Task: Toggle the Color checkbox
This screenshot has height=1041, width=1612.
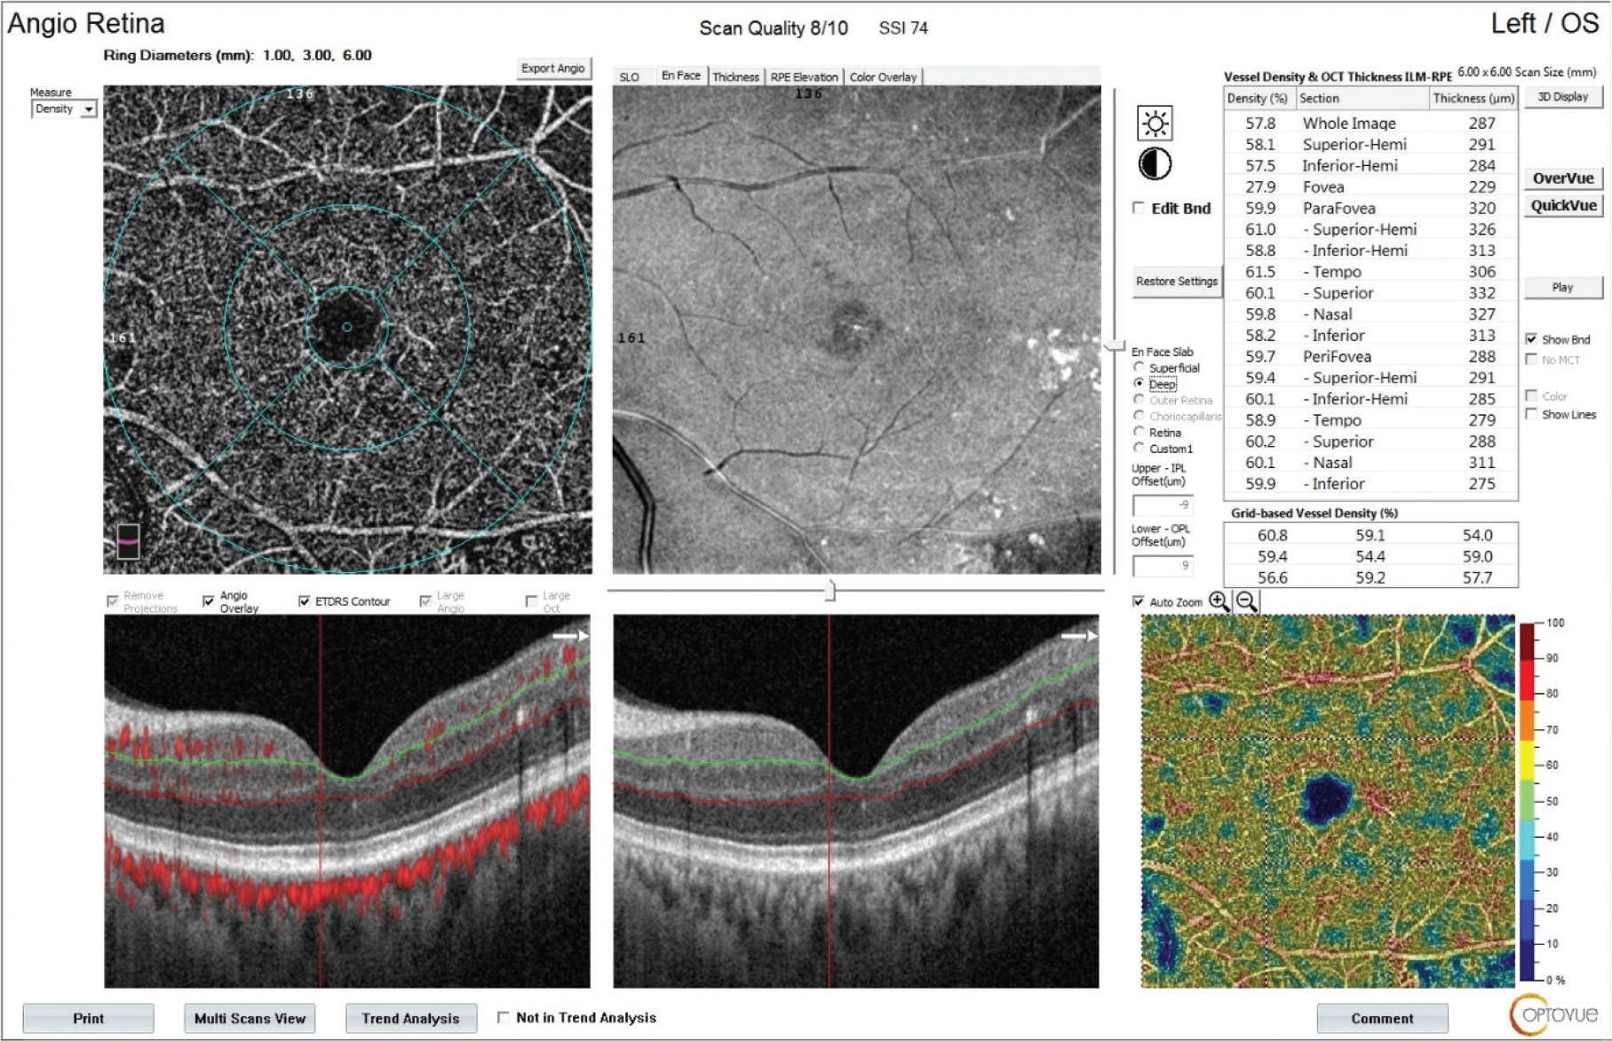Action: (1531, 395)
